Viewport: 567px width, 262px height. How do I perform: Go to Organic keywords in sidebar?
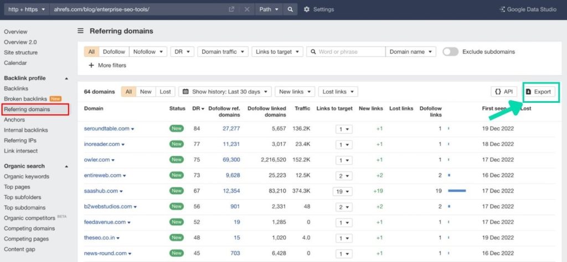[27, 176]
